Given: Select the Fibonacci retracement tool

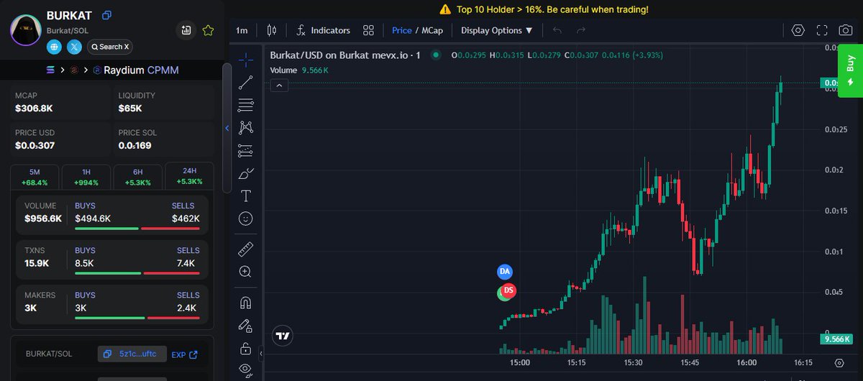Looking at the screenshot, I should (x=245, y=105).
